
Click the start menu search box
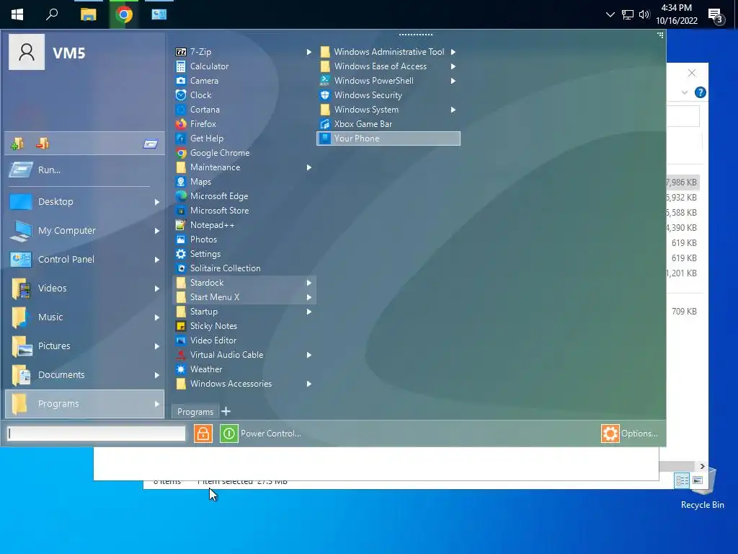(x=97, y=434)
